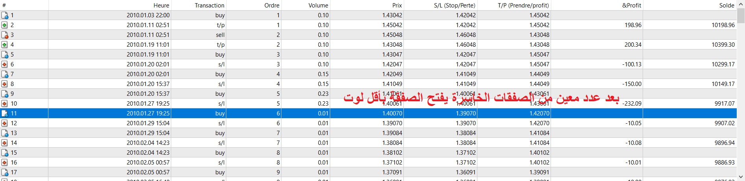Click the Volume column header

(318, 5)
